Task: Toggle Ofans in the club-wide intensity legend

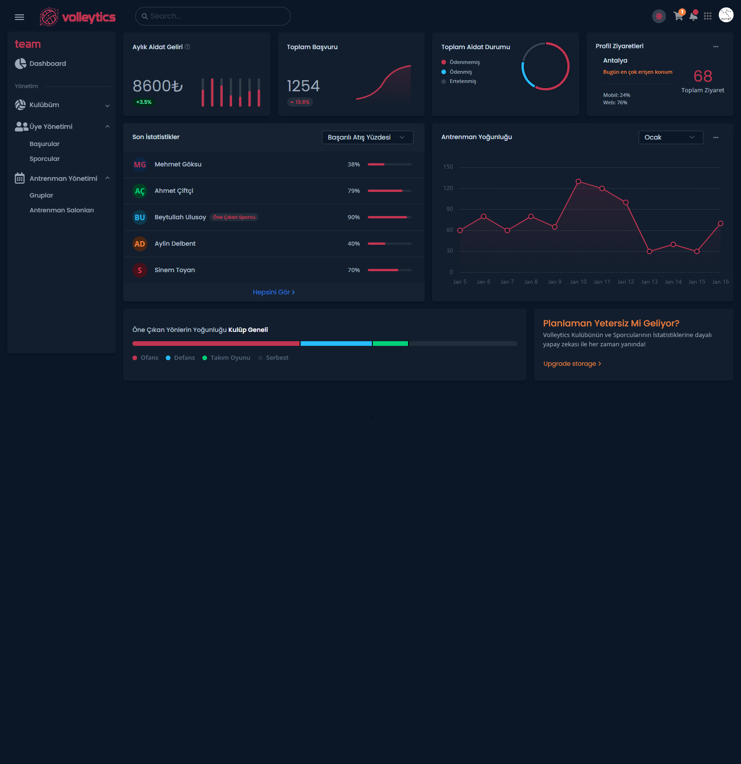Action: [x=145, y=357]
